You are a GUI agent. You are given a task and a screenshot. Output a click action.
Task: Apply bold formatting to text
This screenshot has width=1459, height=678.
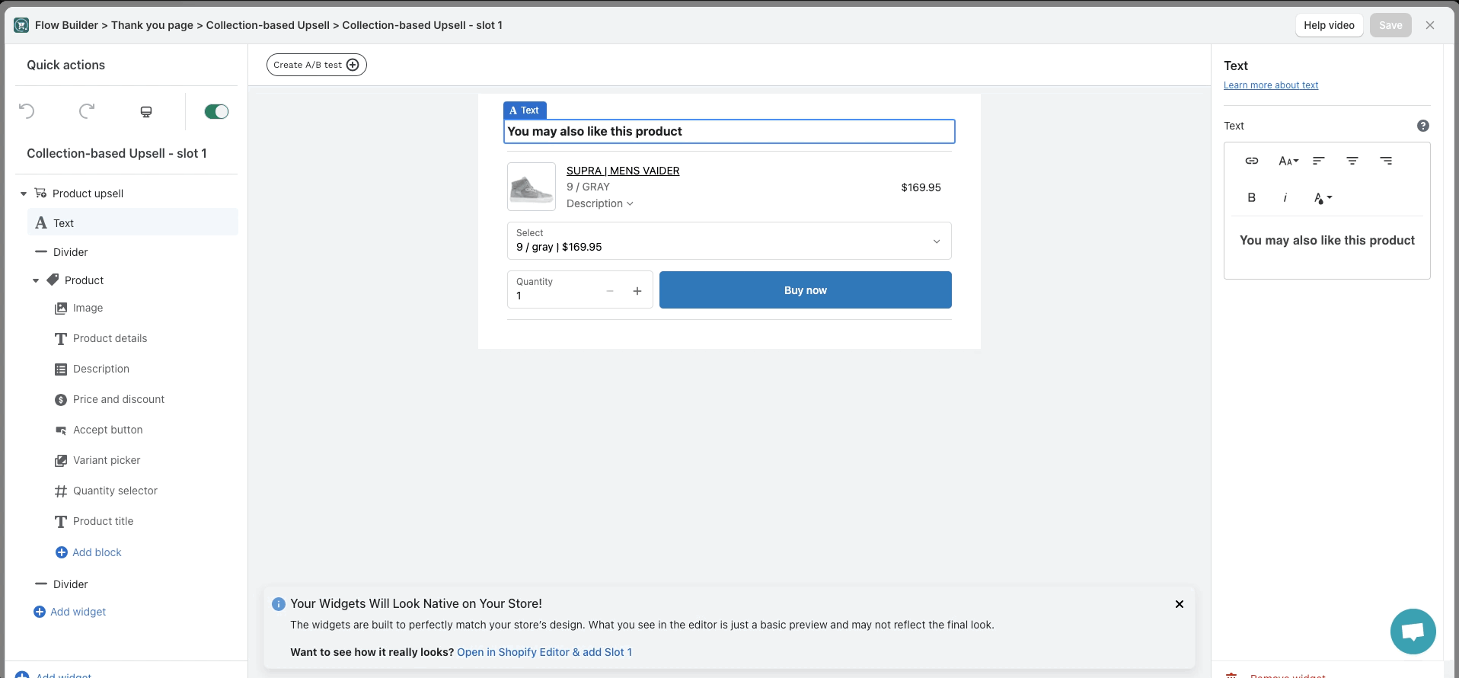tap(1251, 197)
